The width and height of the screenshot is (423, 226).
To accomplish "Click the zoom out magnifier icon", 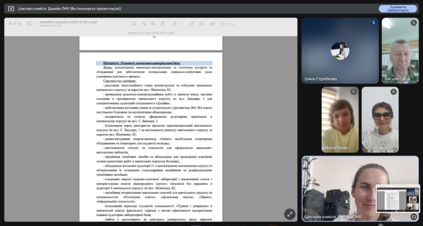I will [x=144, y=24].
